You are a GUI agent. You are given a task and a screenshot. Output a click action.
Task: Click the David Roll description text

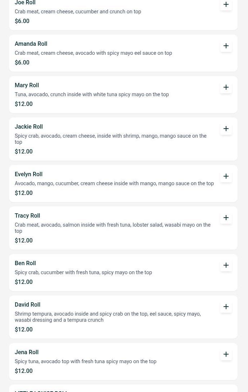[107, 317]
